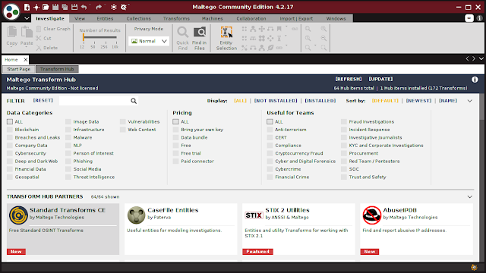The image size is (486, 273).
Task: Click the info icon beside the ribbon tabs
Action: point(479,18)
